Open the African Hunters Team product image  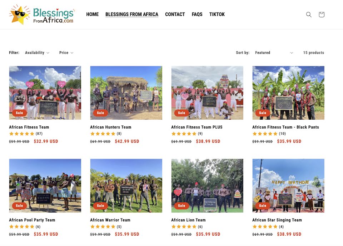tap(126, 93)
